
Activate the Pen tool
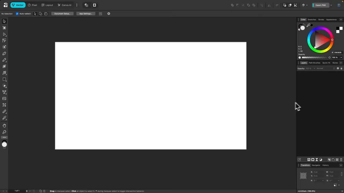(4, 53)
